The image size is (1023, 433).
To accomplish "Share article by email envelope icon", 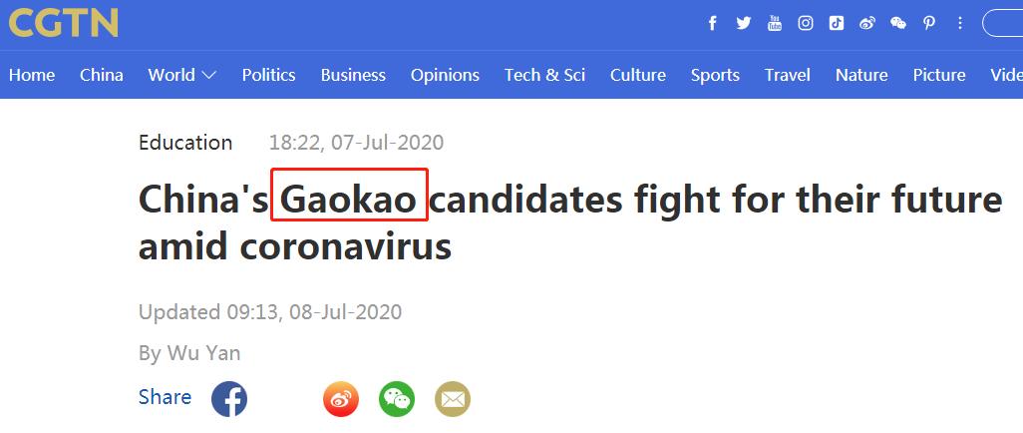I will tap(453, 400).
